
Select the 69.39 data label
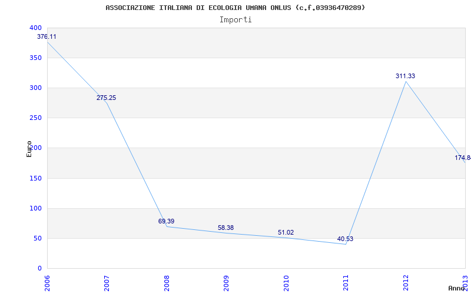coord(166,222)
